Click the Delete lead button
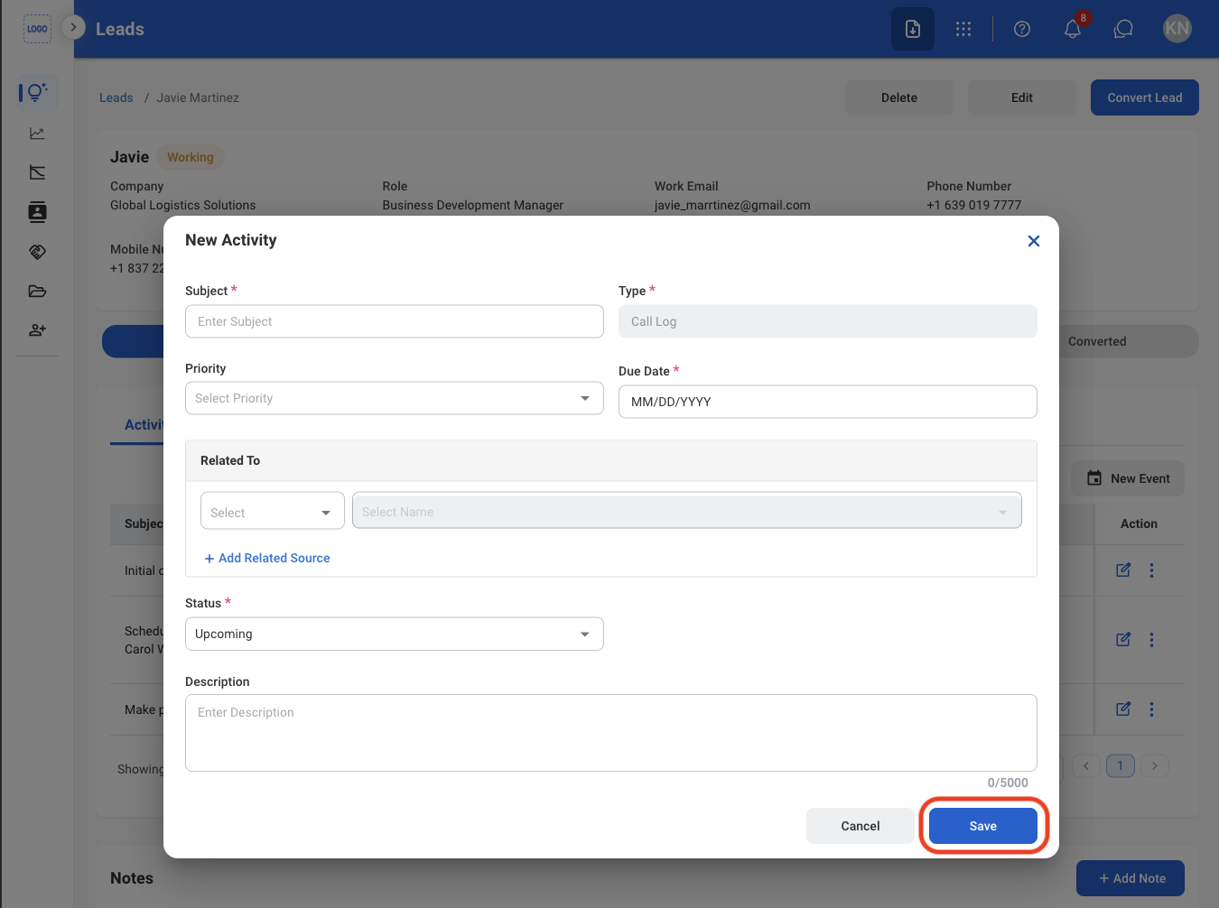The width and height of the screenshot is (1219, 908). point(899,97)
